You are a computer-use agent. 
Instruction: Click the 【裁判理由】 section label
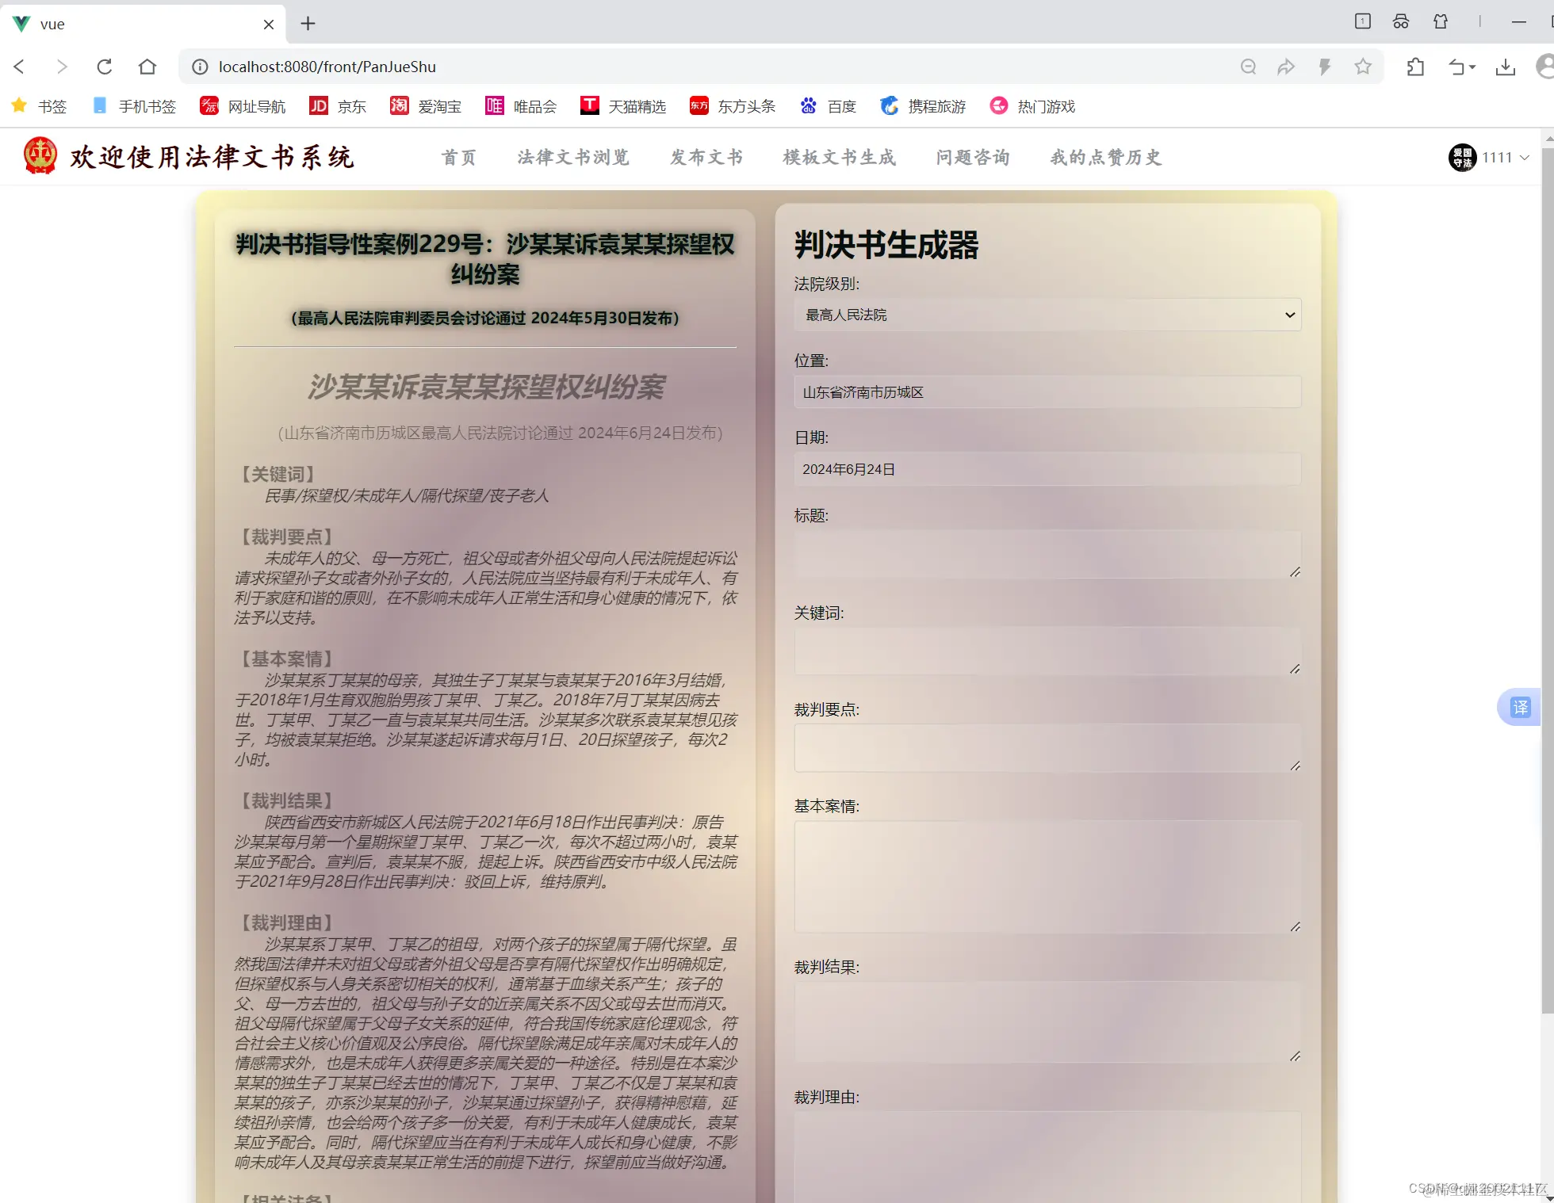point(287,922)
